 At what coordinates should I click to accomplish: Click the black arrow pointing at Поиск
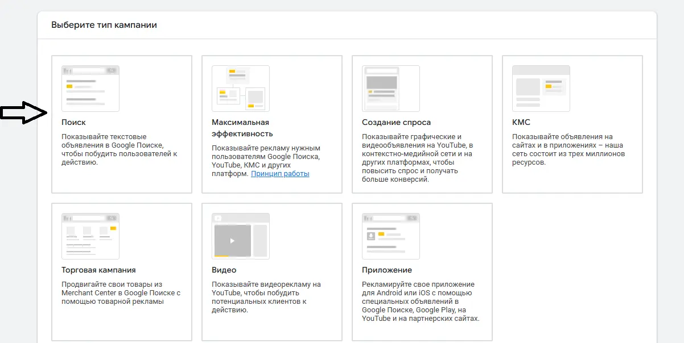point(24,113)
